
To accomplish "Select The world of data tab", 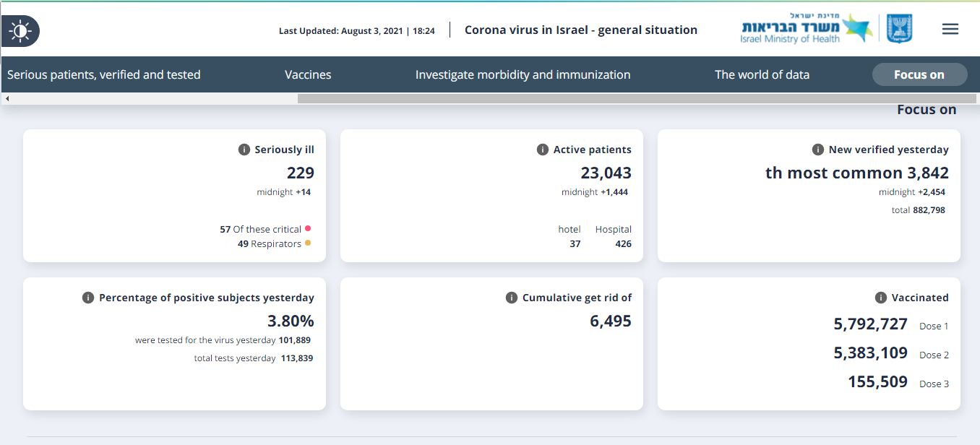I will 762,74.
